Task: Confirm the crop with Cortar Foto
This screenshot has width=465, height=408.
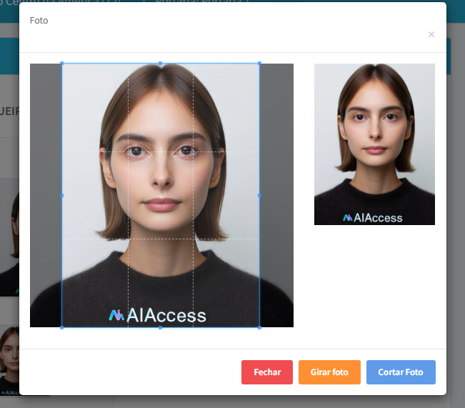Action: pos(401,372)
